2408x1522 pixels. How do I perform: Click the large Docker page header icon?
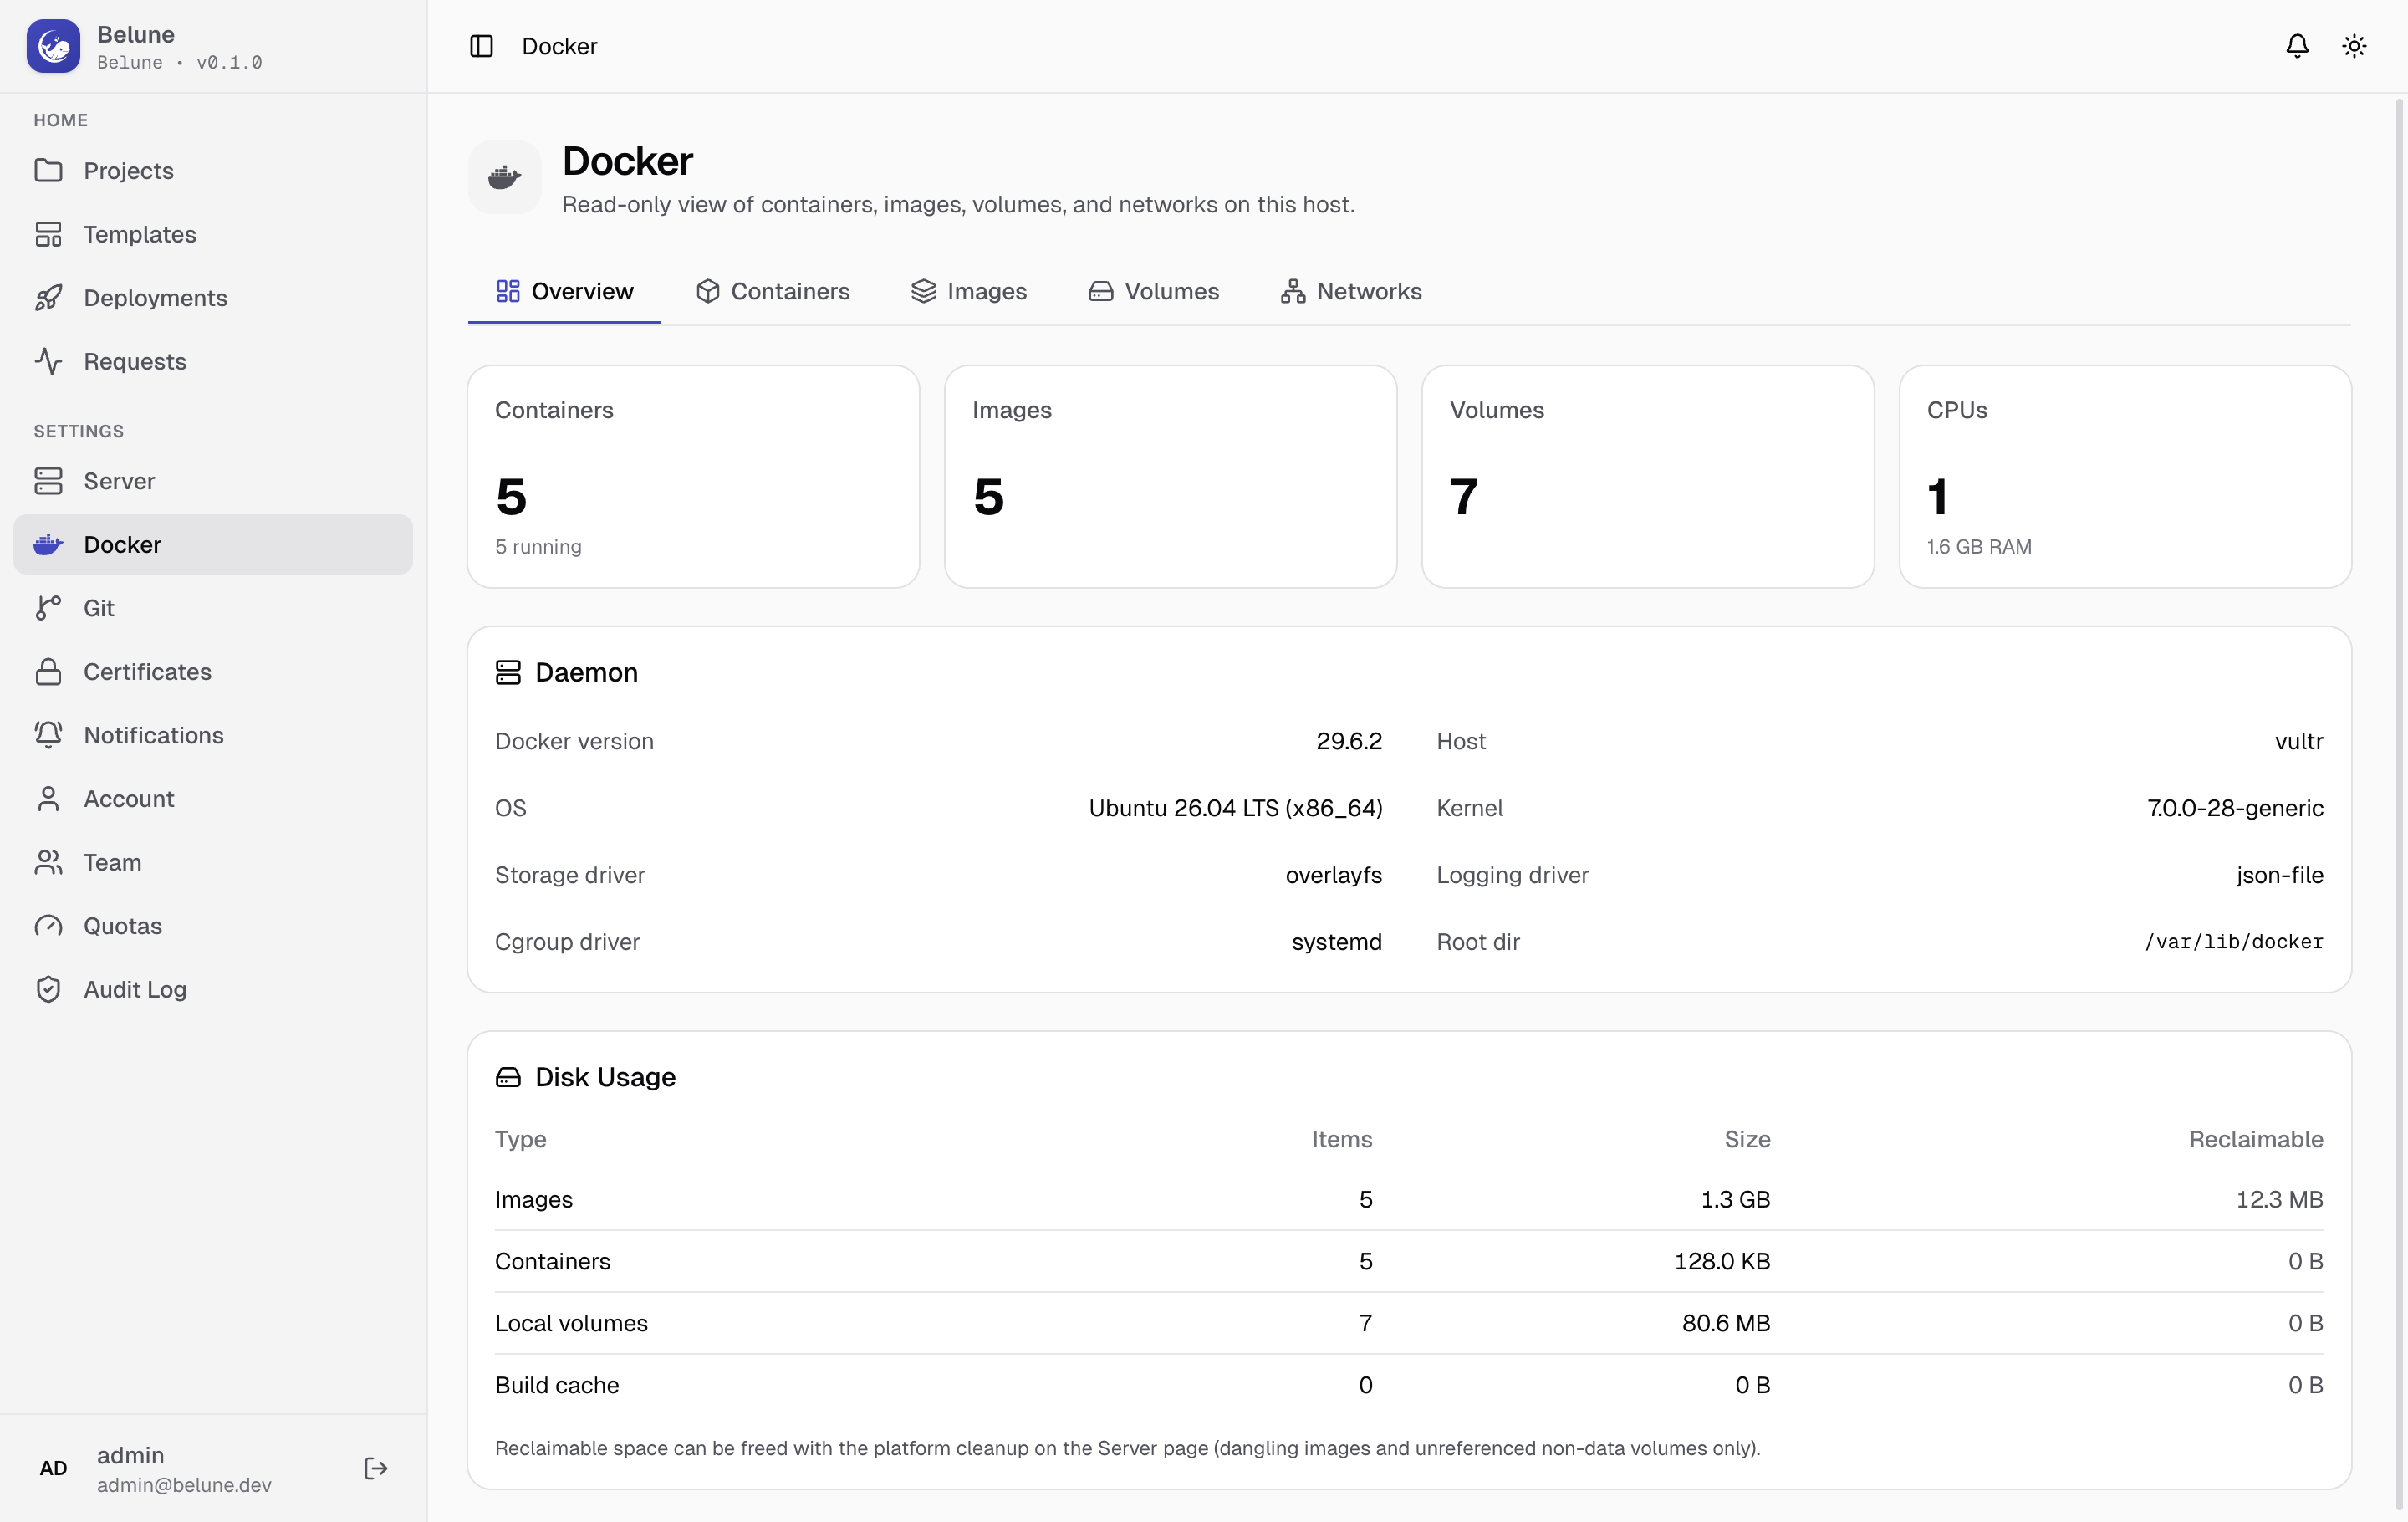click(504, 178)
